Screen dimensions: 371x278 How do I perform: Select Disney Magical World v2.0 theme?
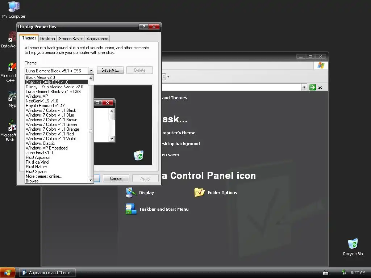[x=56, y=87]
